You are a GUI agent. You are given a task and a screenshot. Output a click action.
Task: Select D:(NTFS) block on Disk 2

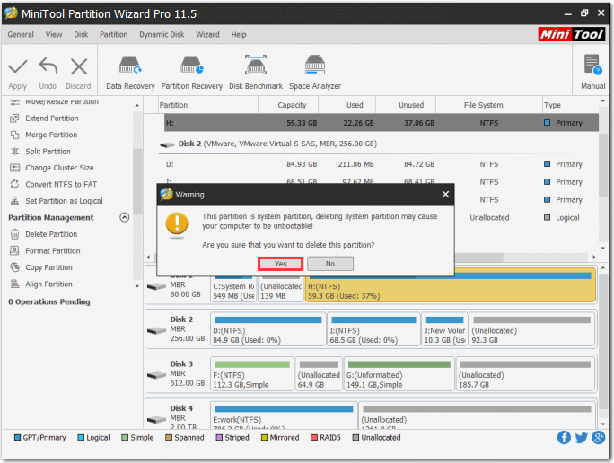(x=268, y=329)
